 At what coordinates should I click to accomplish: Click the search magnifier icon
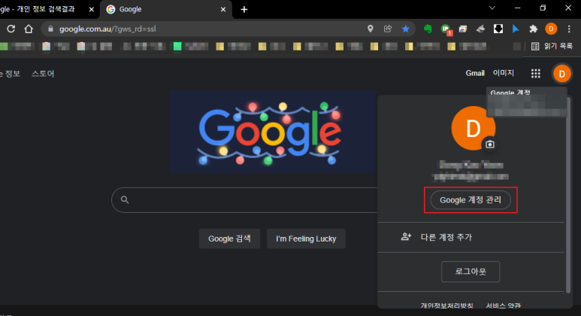click(125, 200)
